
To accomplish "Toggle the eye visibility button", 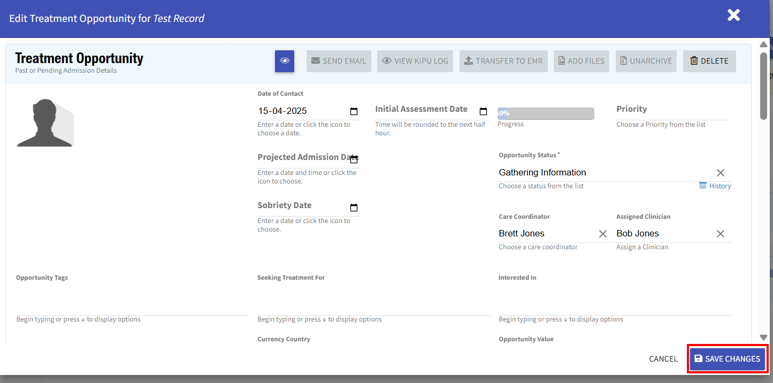I will click(285, 61).
